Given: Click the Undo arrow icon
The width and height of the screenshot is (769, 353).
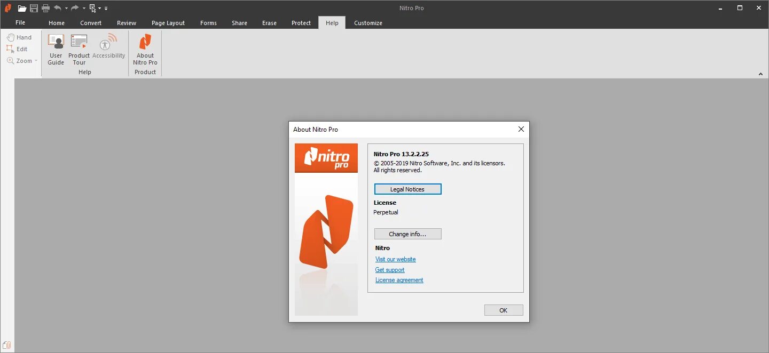Looking at the screenshot, I should tap(58, 8).
